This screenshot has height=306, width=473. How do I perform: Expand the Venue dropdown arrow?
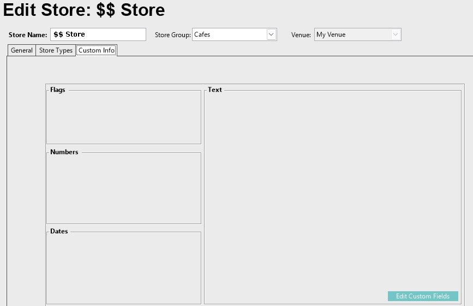click(396, 34)
